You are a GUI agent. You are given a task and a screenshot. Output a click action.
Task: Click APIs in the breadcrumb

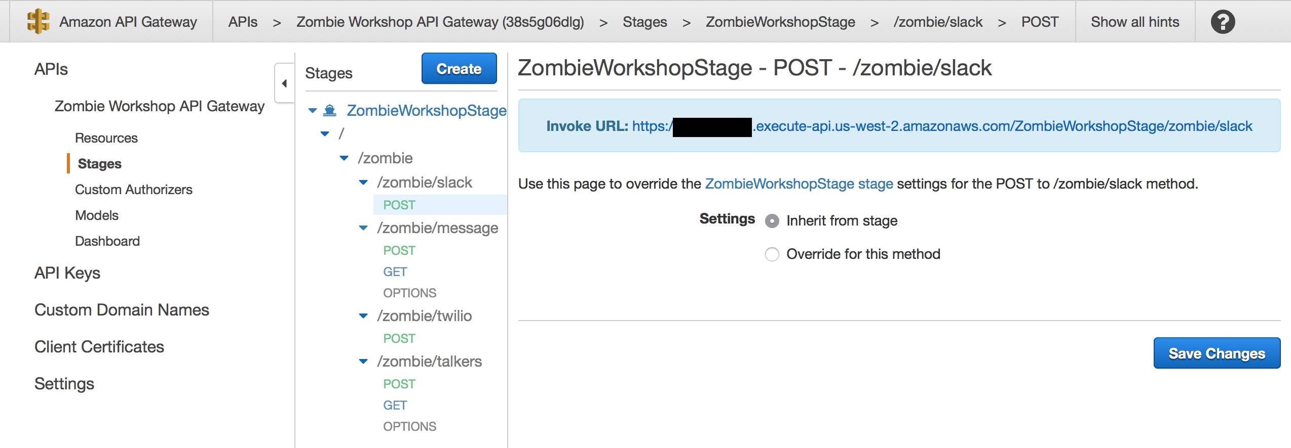point(243,22)
